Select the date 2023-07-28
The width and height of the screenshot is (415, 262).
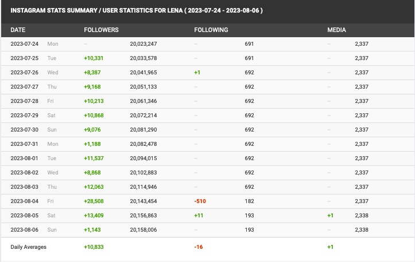point(24,101)
